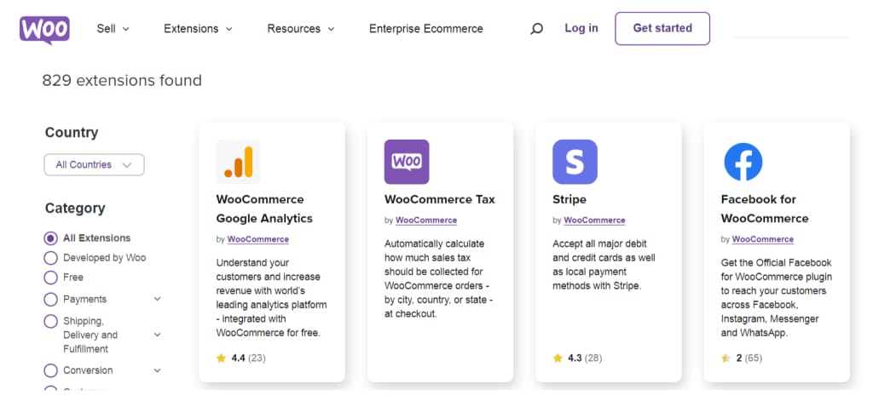Viewport: 873px width, 401px height.
Task: Open the WooCommerce Tax title link
Action: [x=440, y=199]
